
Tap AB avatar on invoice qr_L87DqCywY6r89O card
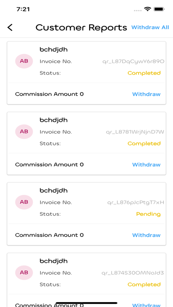[x=24, y=61]
